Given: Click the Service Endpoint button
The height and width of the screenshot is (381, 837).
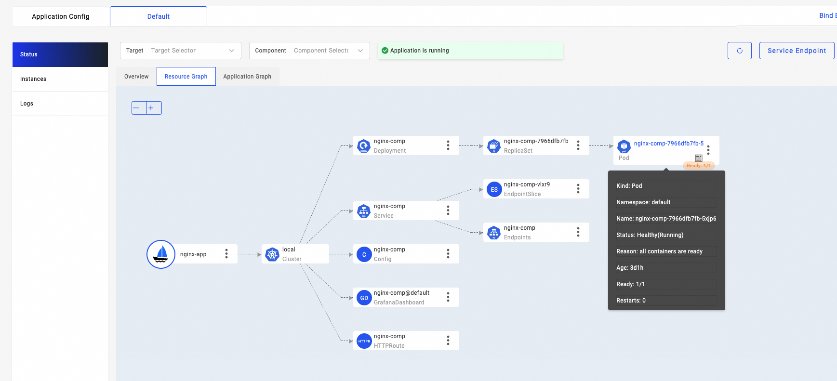Looking at the screenshot, I should 797,51.
